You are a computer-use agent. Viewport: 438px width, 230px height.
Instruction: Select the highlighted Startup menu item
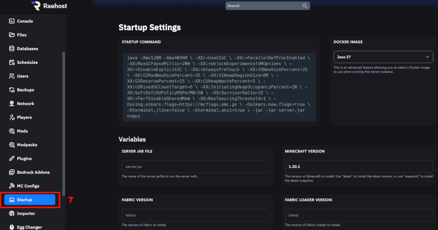tap(30, 200)
